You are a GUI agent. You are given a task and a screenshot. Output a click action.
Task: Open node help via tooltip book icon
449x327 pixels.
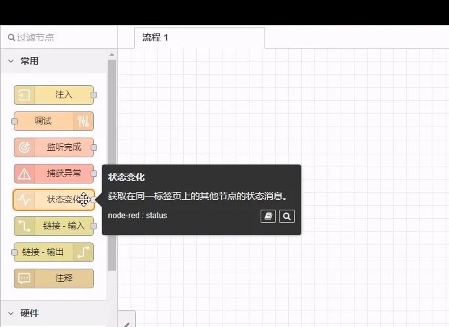coord(268,216)
